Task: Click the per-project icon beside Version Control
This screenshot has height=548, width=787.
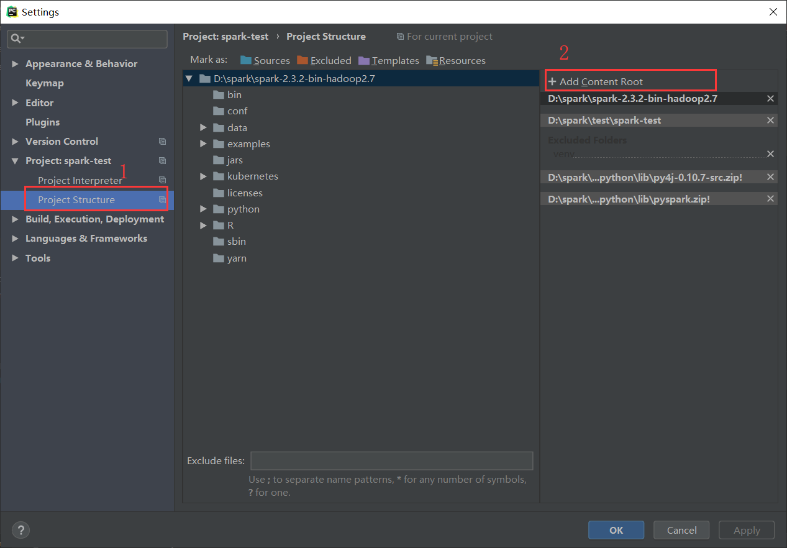Action: (x=162, y=141)
